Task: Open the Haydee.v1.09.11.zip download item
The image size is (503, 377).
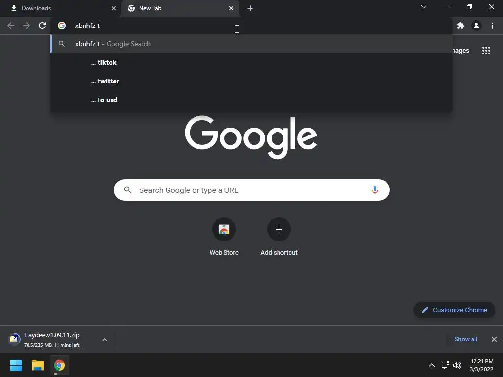Action: coord(51,340)
